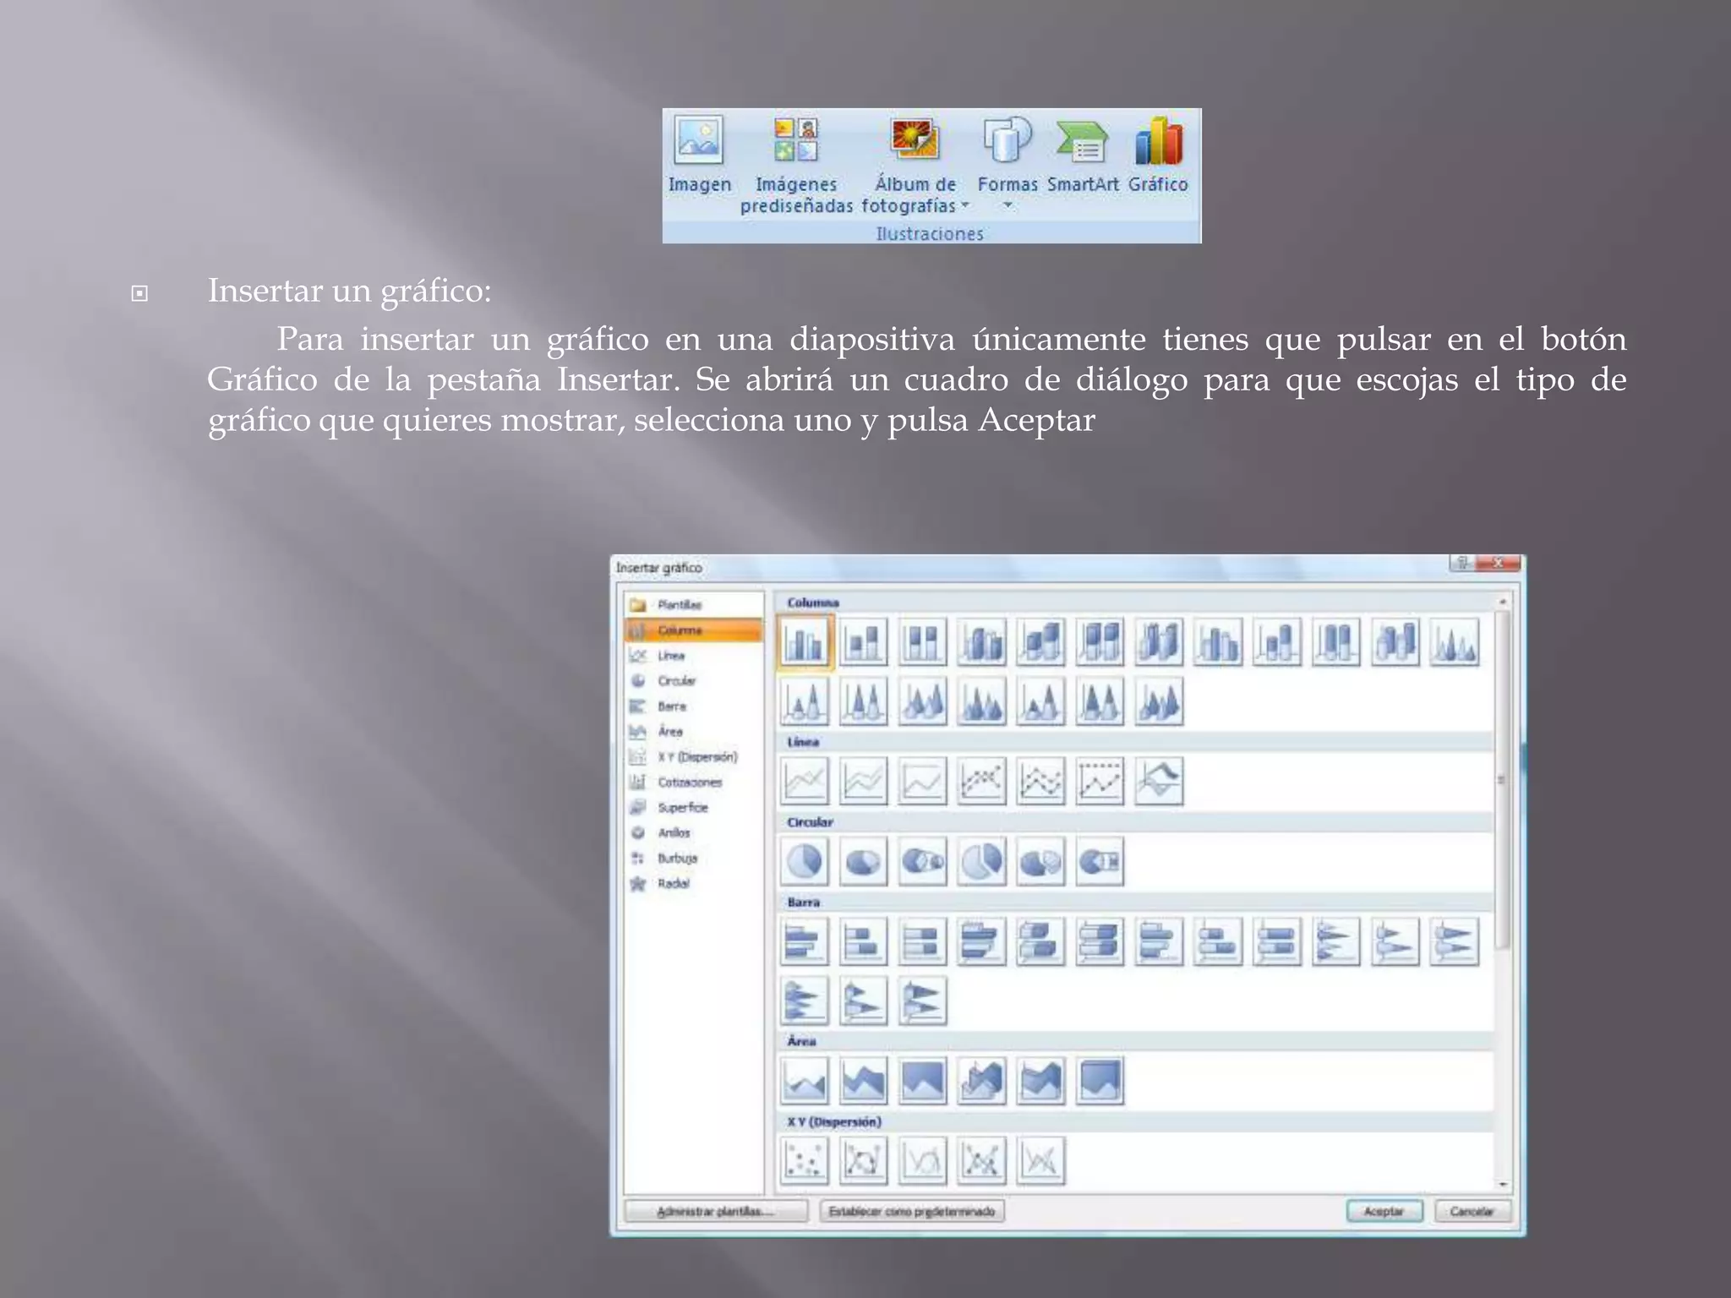Choose the first bar chart thumbnail
The height and width of the screenshot is (1298, 1731).
(805, 941)
